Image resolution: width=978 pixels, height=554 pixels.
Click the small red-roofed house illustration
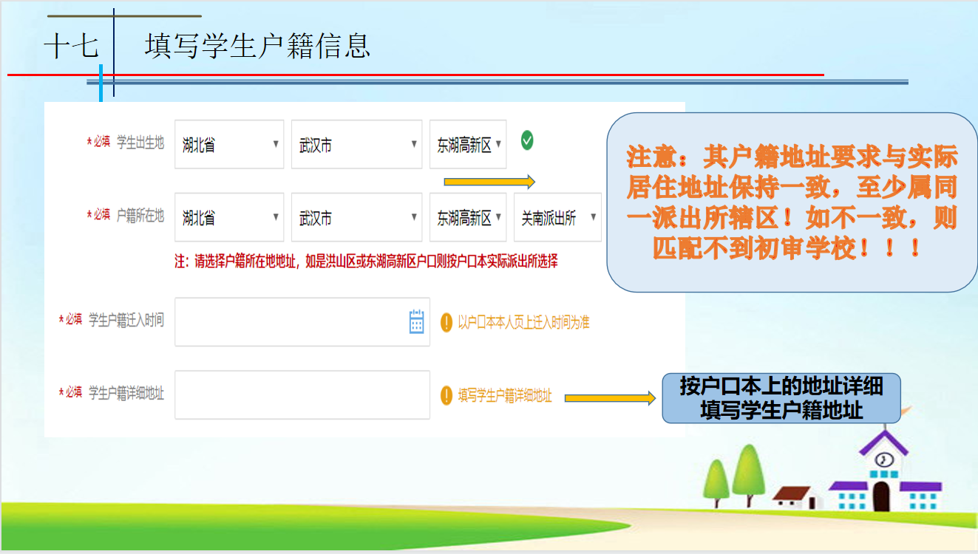(x=797, y=496)
